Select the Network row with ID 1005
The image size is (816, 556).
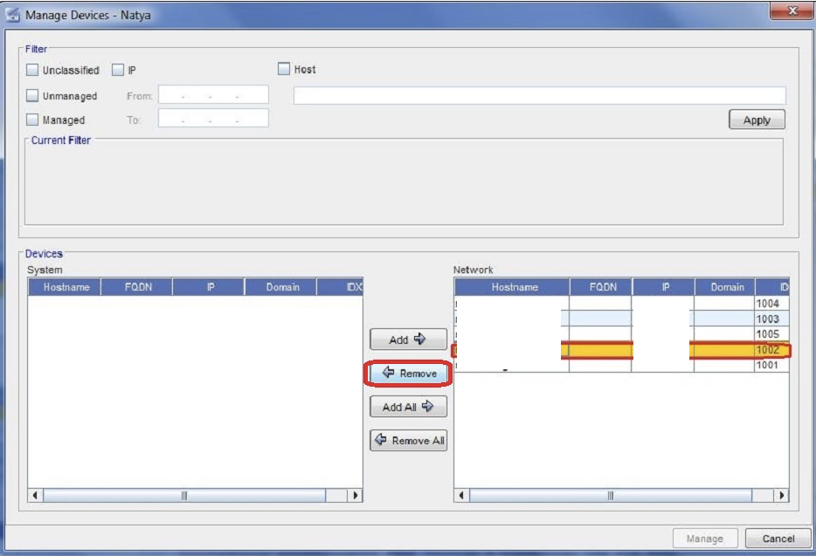coord(622,334)
